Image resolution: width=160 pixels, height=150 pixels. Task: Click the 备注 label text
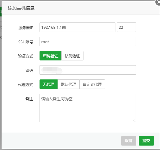(x=29, y=99)
